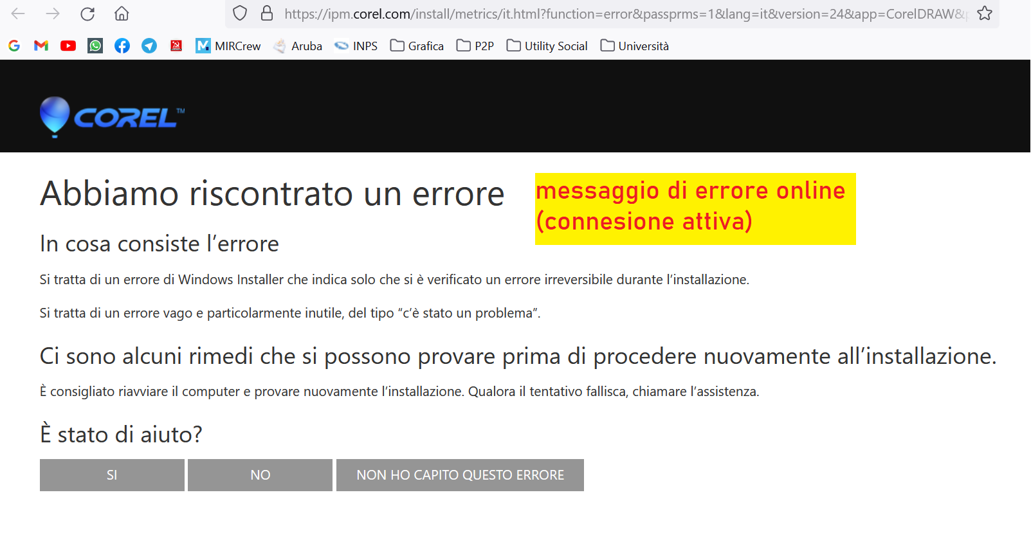This screenshot has width=1031, height=542.
Task: Click the NO button
Action: 260,475
